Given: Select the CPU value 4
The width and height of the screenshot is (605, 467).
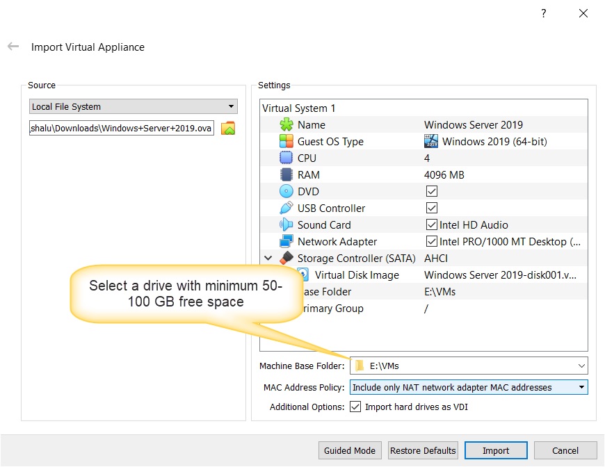Looking at the screenshot, I should [427, 158].
